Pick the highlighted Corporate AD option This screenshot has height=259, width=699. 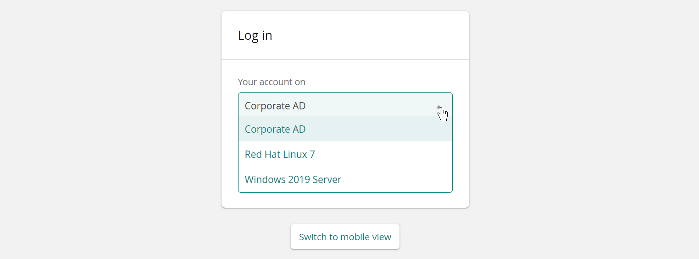[275, 129]
